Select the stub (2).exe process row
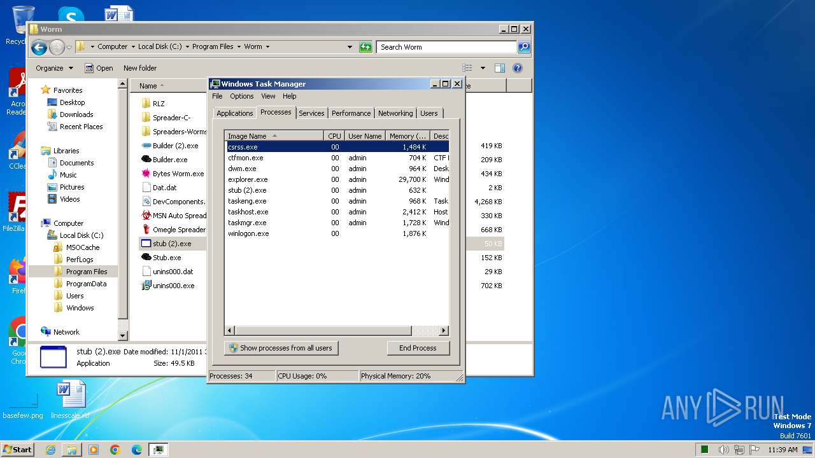The image size is (815, 458). (337, 190)
